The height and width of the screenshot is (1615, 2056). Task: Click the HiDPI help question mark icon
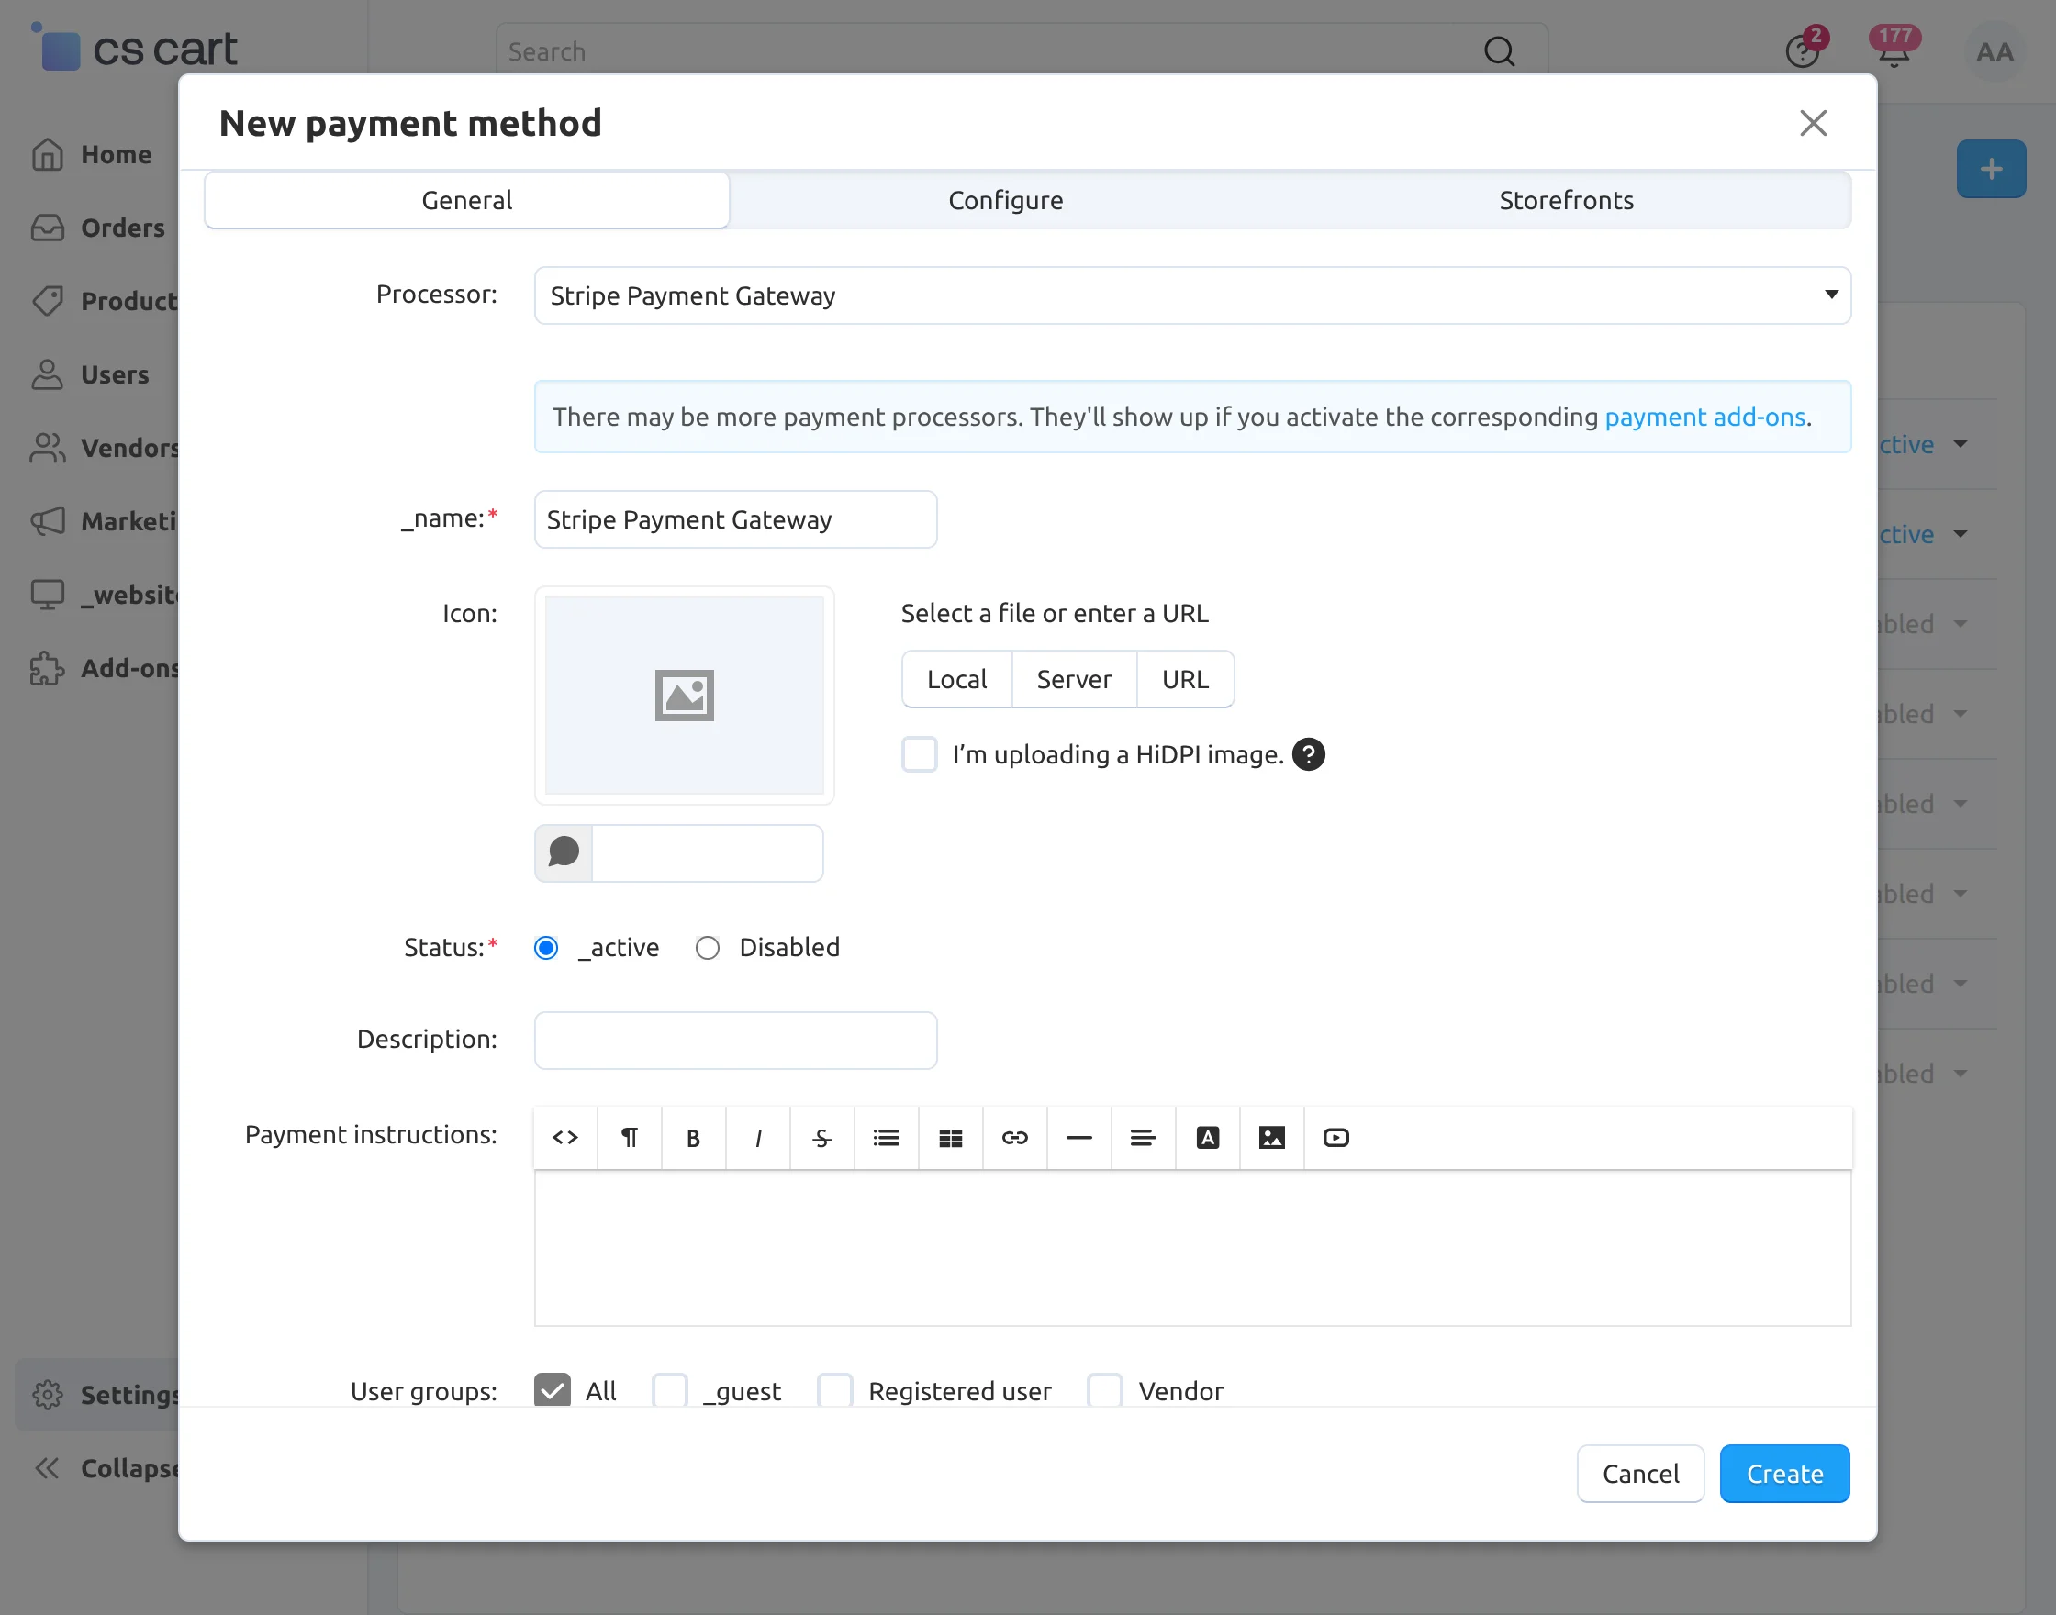(1309, 754)
